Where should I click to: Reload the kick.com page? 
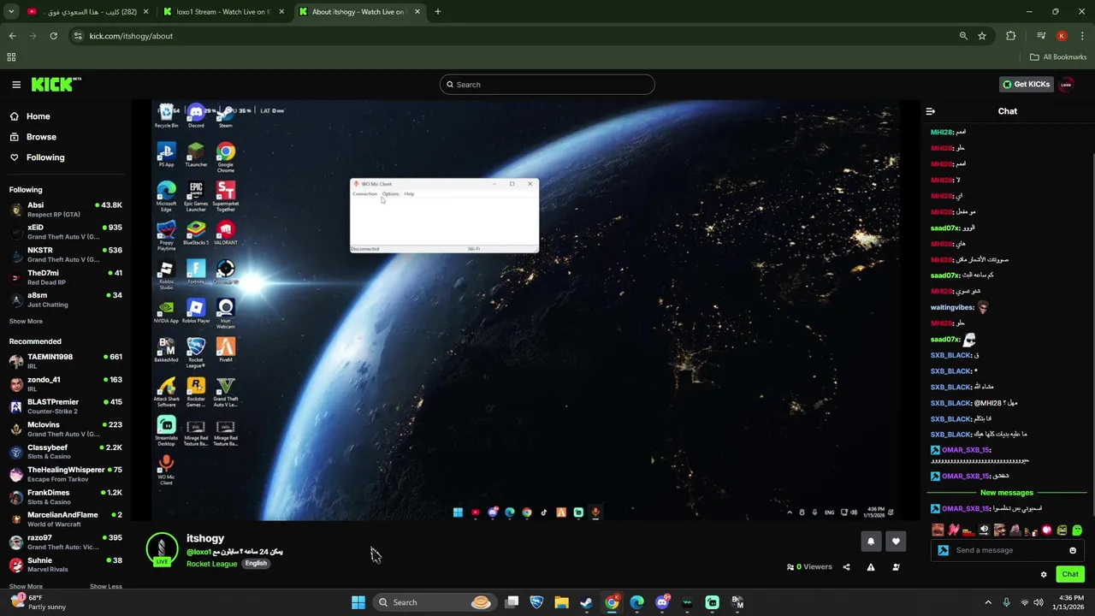pos(53,36)
